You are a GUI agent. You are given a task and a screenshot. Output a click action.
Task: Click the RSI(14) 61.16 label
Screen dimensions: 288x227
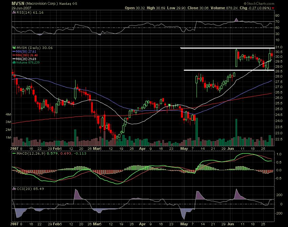point(30,12)
